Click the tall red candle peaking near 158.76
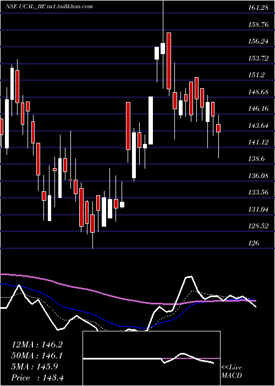The image size is (275, 386). pyautogui.click(x=169, y=61)
